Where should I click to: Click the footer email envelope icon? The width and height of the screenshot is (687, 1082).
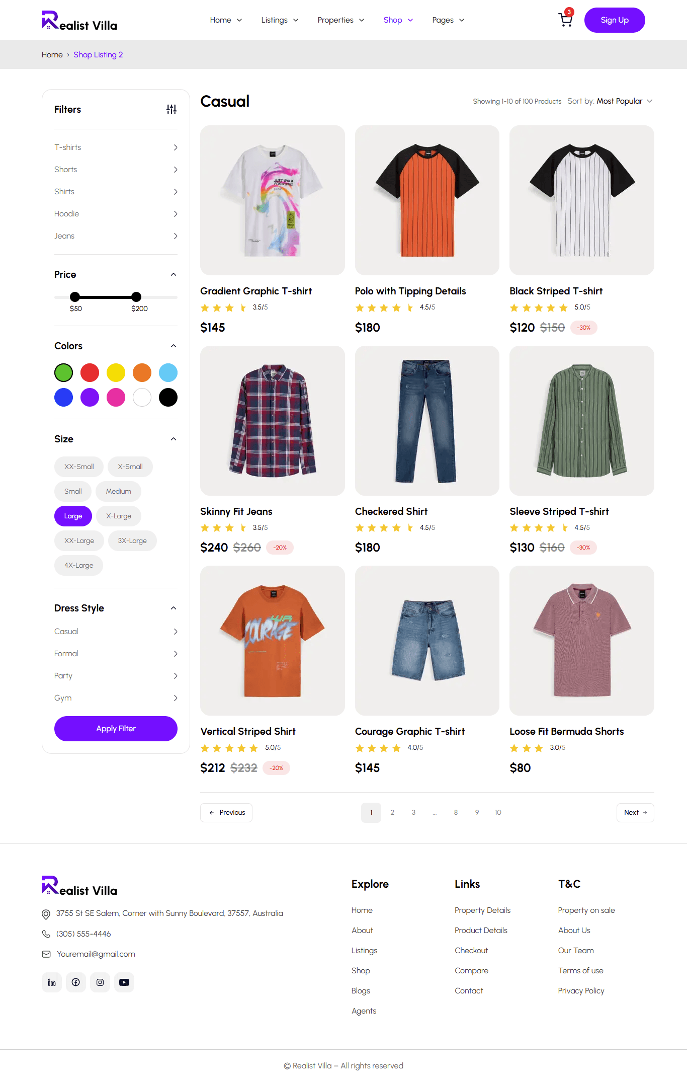point(46,954)
